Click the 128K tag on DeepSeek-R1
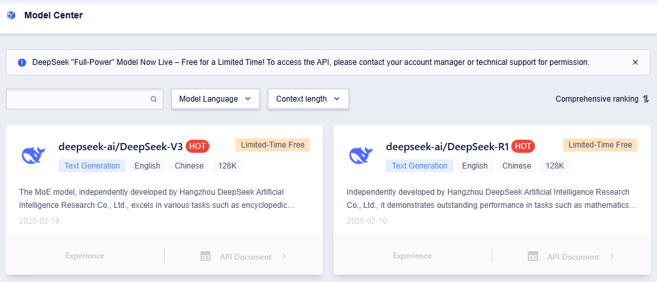Screen dimensions: 657x282 pyautogui.click(x=555, y=166)
